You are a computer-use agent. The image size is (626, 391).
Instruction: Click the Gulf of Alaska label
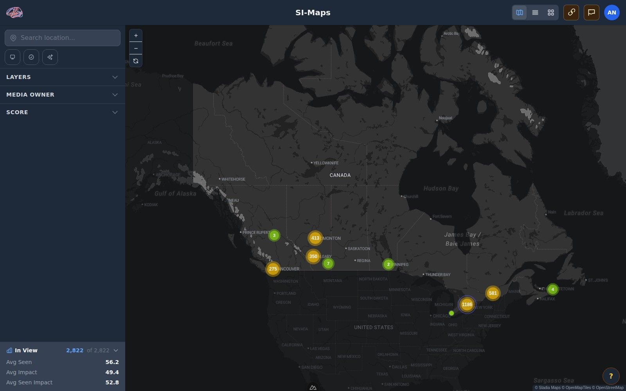175,194
